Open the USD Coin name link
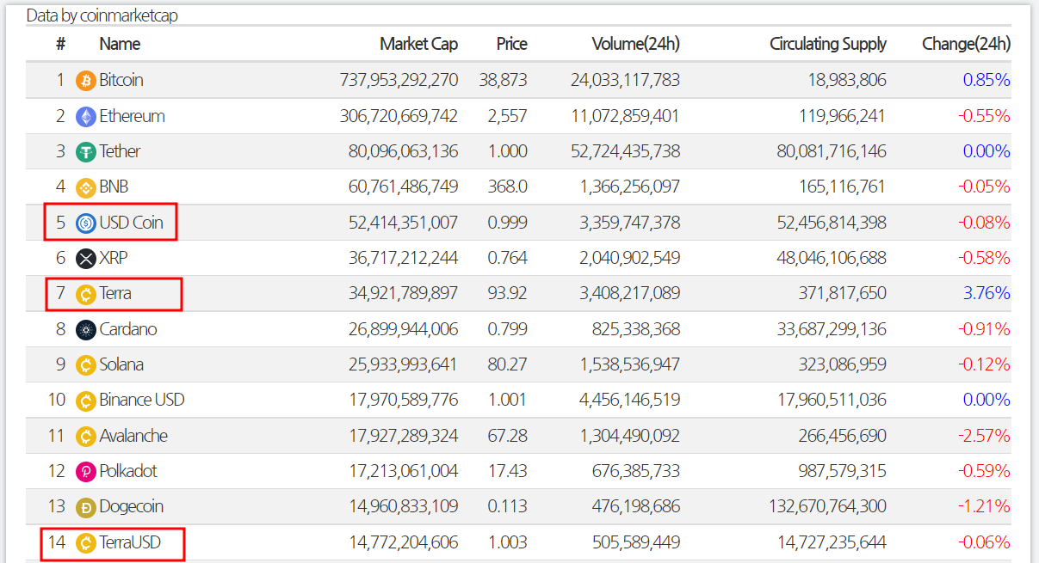This screenshot has width=1039, height=563. pyautogui.click(x=131, y=223)
